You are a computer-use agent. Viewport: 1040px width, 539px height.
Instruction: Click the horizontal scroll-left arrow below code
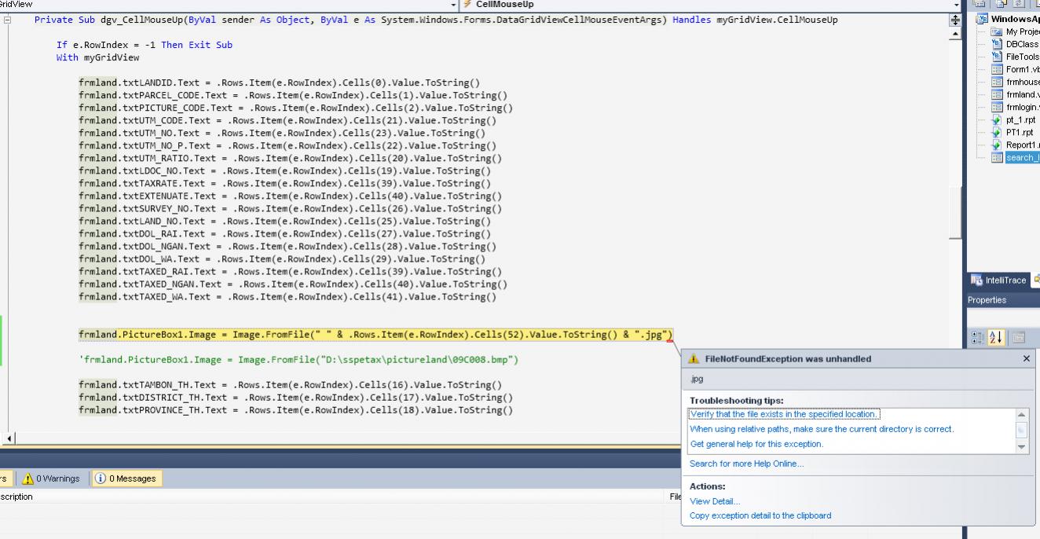tap(9, 438)
